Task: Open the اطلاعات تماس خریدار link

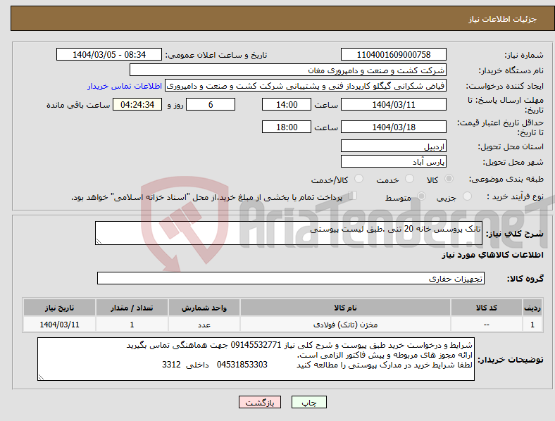Action: [x=125, y=86]
